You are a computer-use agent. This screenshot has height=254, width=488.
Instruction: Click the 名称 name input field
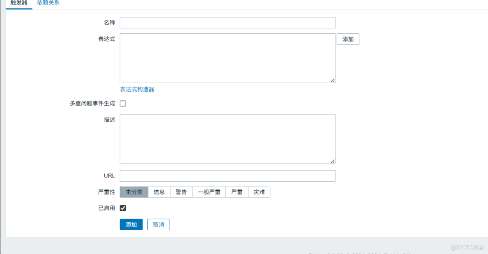point(227,23)
